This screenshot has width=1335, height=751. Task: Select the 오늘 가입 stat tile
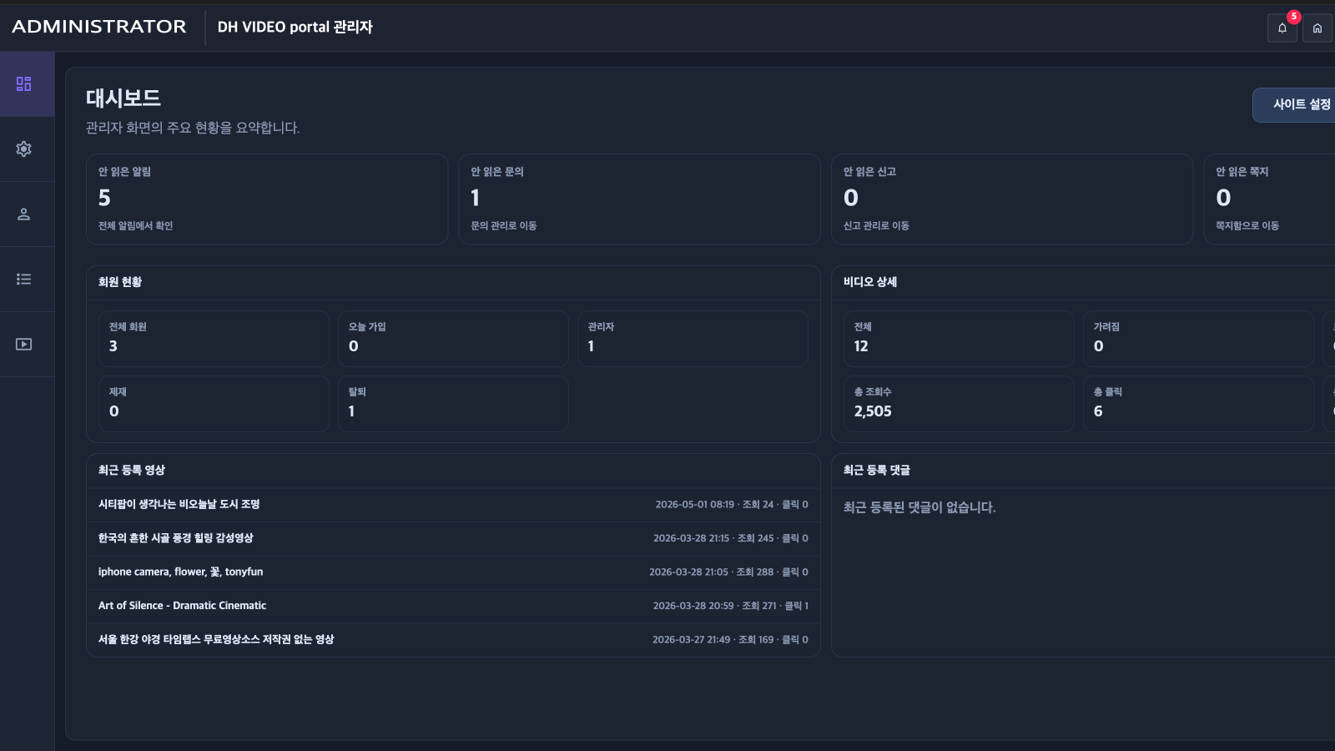click(453, 339)
